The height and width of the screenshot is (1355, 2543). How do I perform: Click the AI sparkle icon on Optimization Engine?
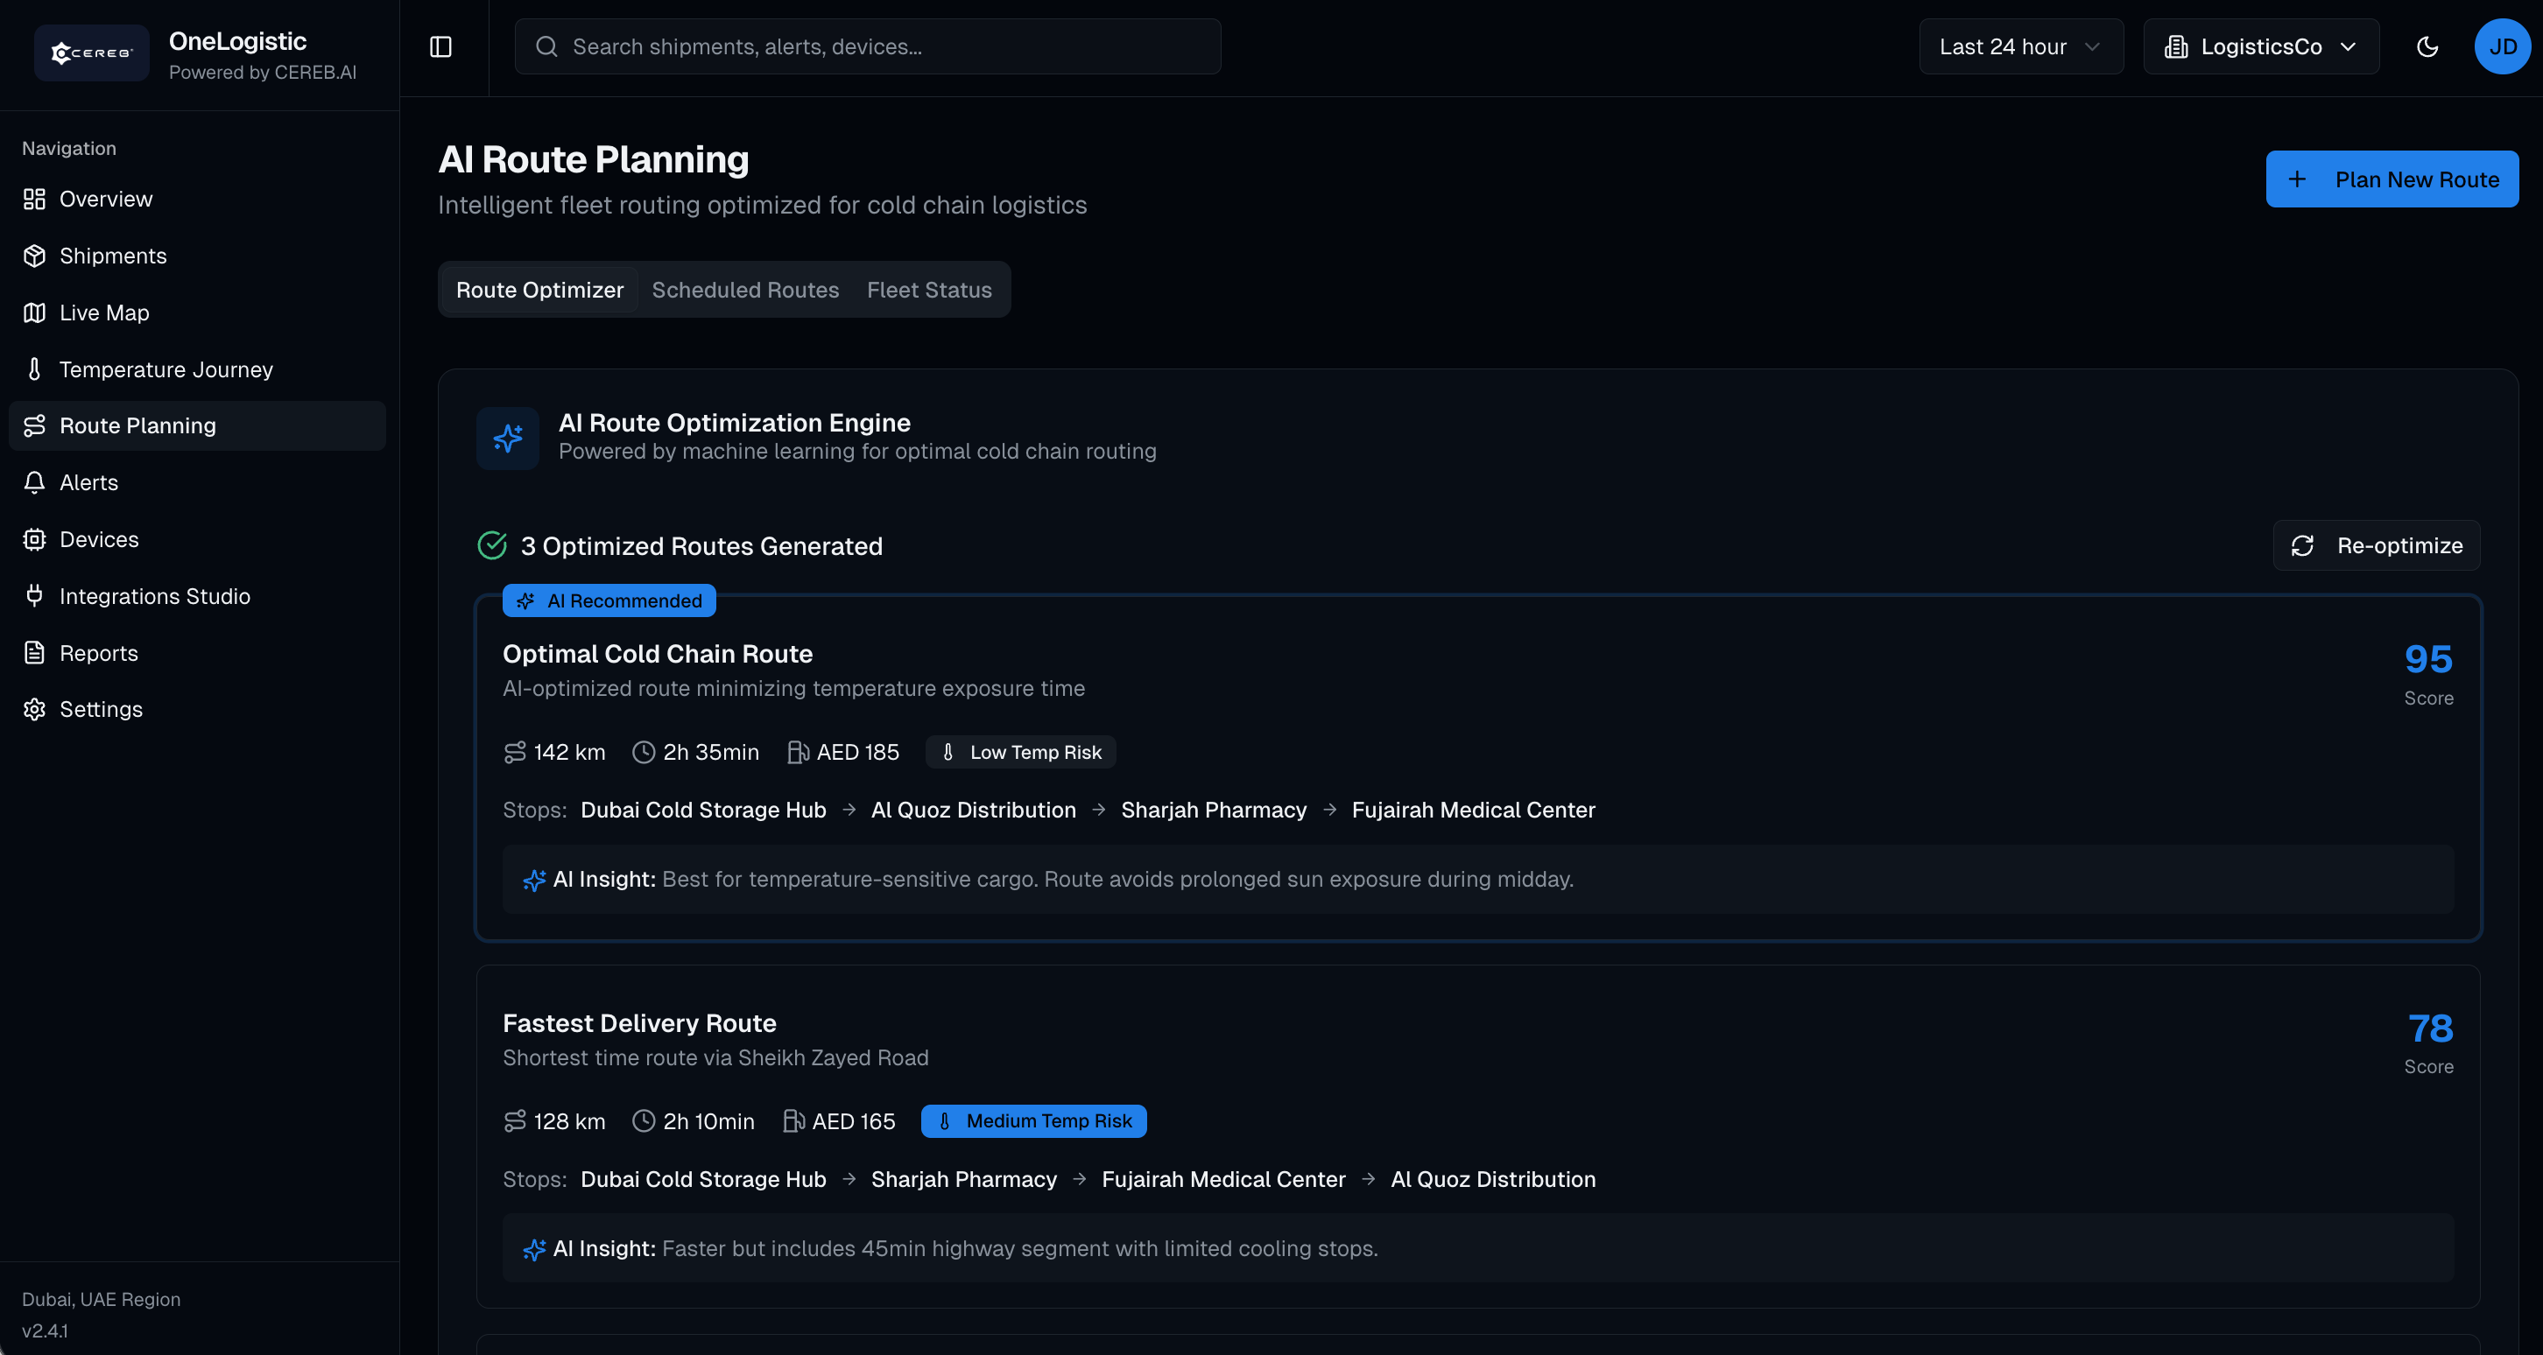point(507,439)
